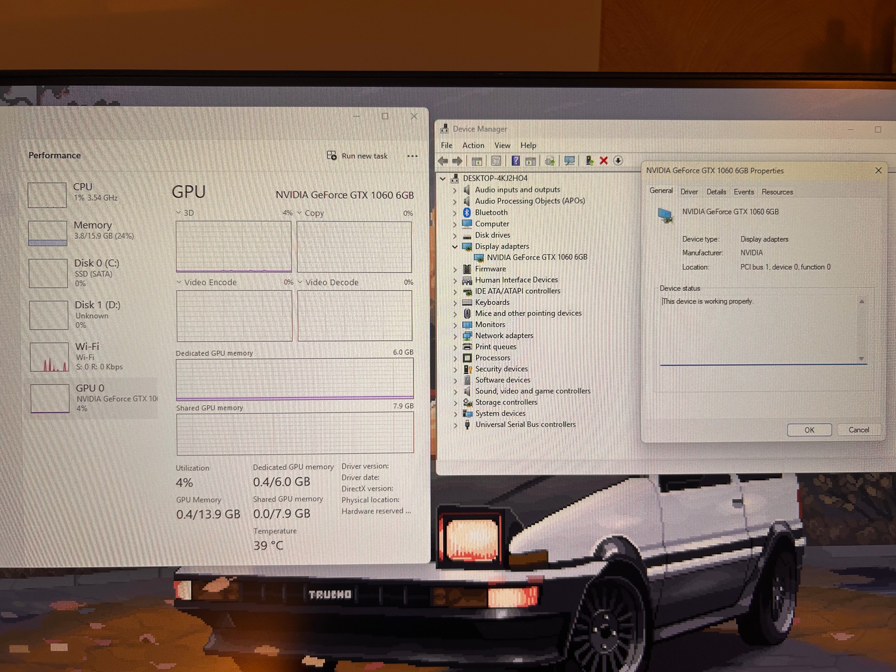Open the 3D engine graph dropdown

point(178,213)
